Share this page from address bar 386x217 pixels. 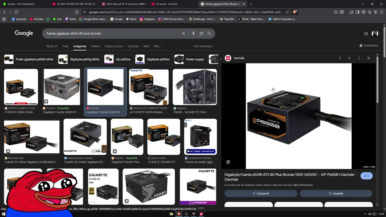click(x=287, y=12)
